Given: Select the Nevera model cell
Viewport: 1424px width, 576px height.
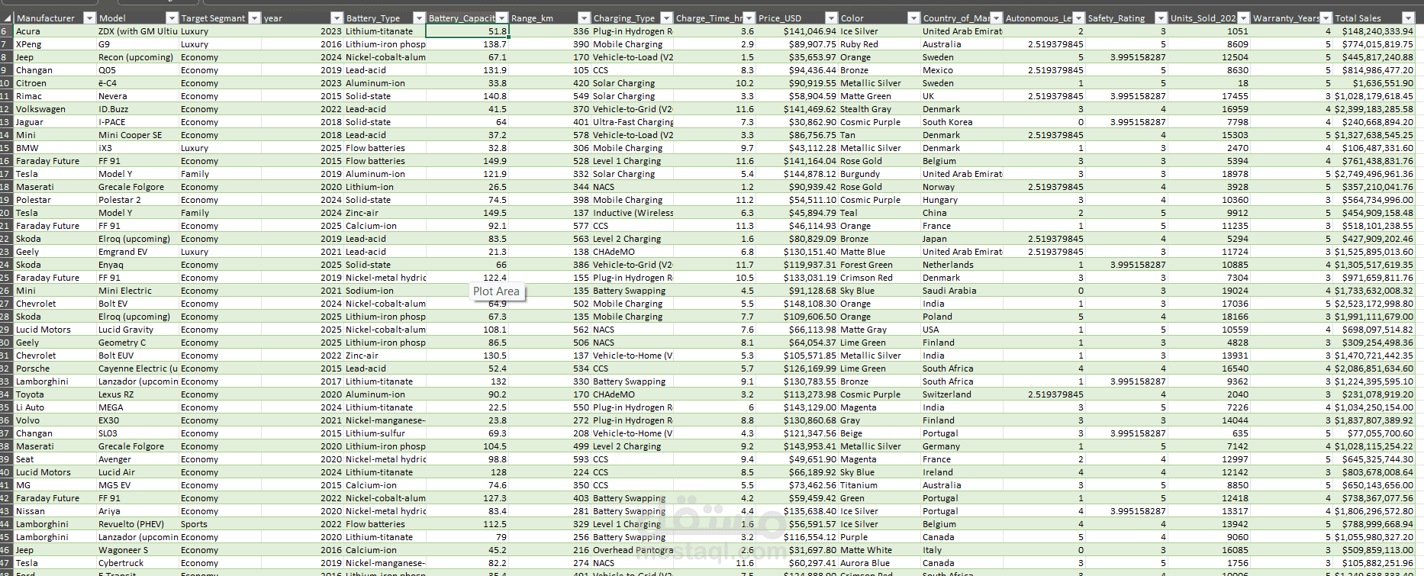Looking at the screenshot, I should [x=137, y=96].
